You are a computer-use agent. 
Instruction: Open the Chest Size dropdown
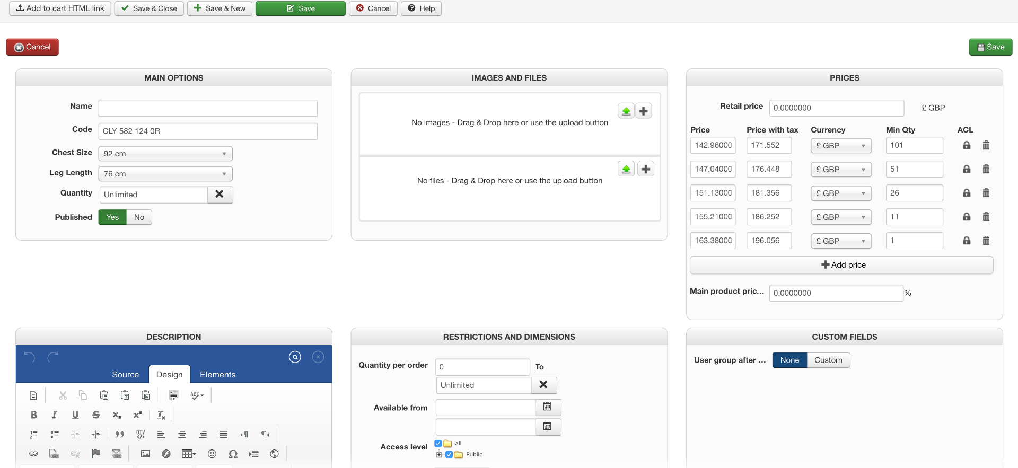click(x=165, y=154)
